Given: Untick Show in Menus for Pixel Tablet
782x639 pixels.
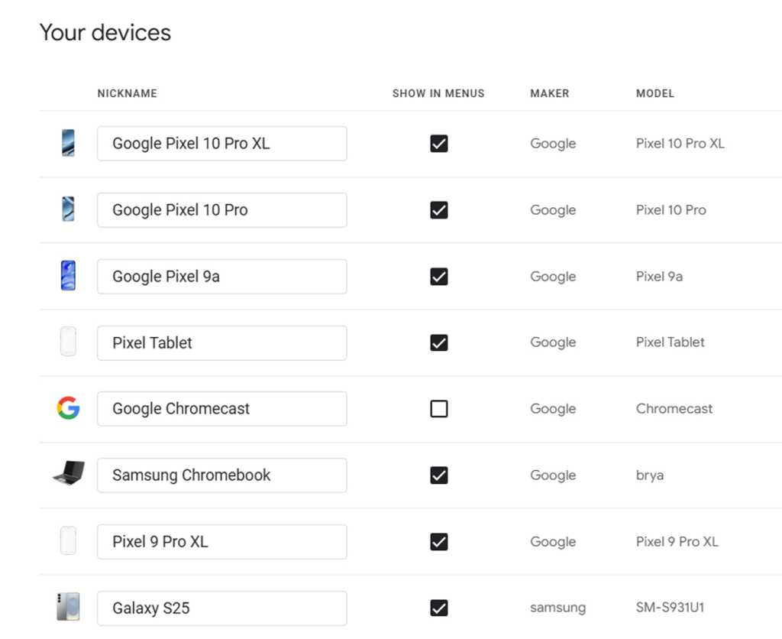Looking at the screenshot, I should (439, 343).
